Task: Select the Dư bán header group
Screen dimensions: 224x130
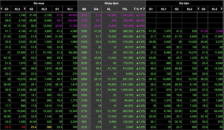Action: tap(184, 3)
